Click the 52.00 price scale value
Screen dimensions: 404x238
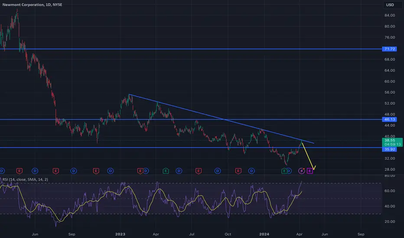(390, 103)
